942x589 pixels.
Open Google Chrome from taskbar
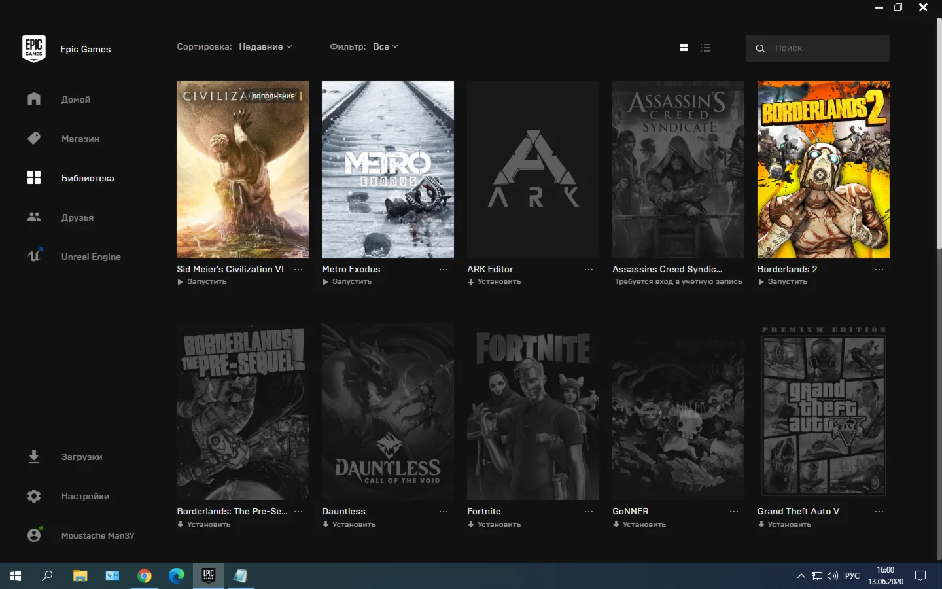click(x=145, y=576)
